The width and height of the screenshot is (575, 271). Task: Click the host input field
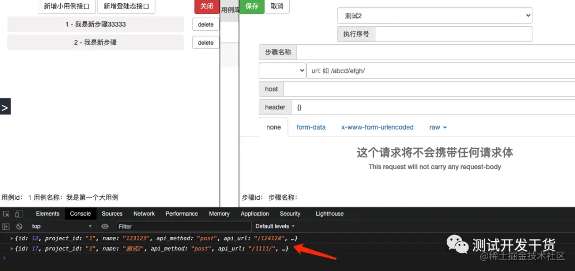(430, 89)
